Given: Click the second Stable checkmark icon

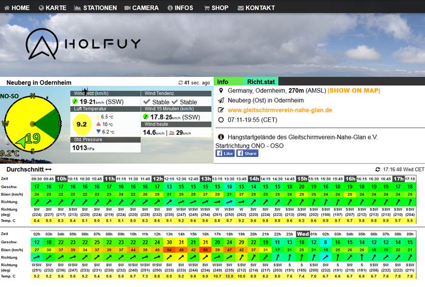Looking at the screenshot, I should [175, 102].
